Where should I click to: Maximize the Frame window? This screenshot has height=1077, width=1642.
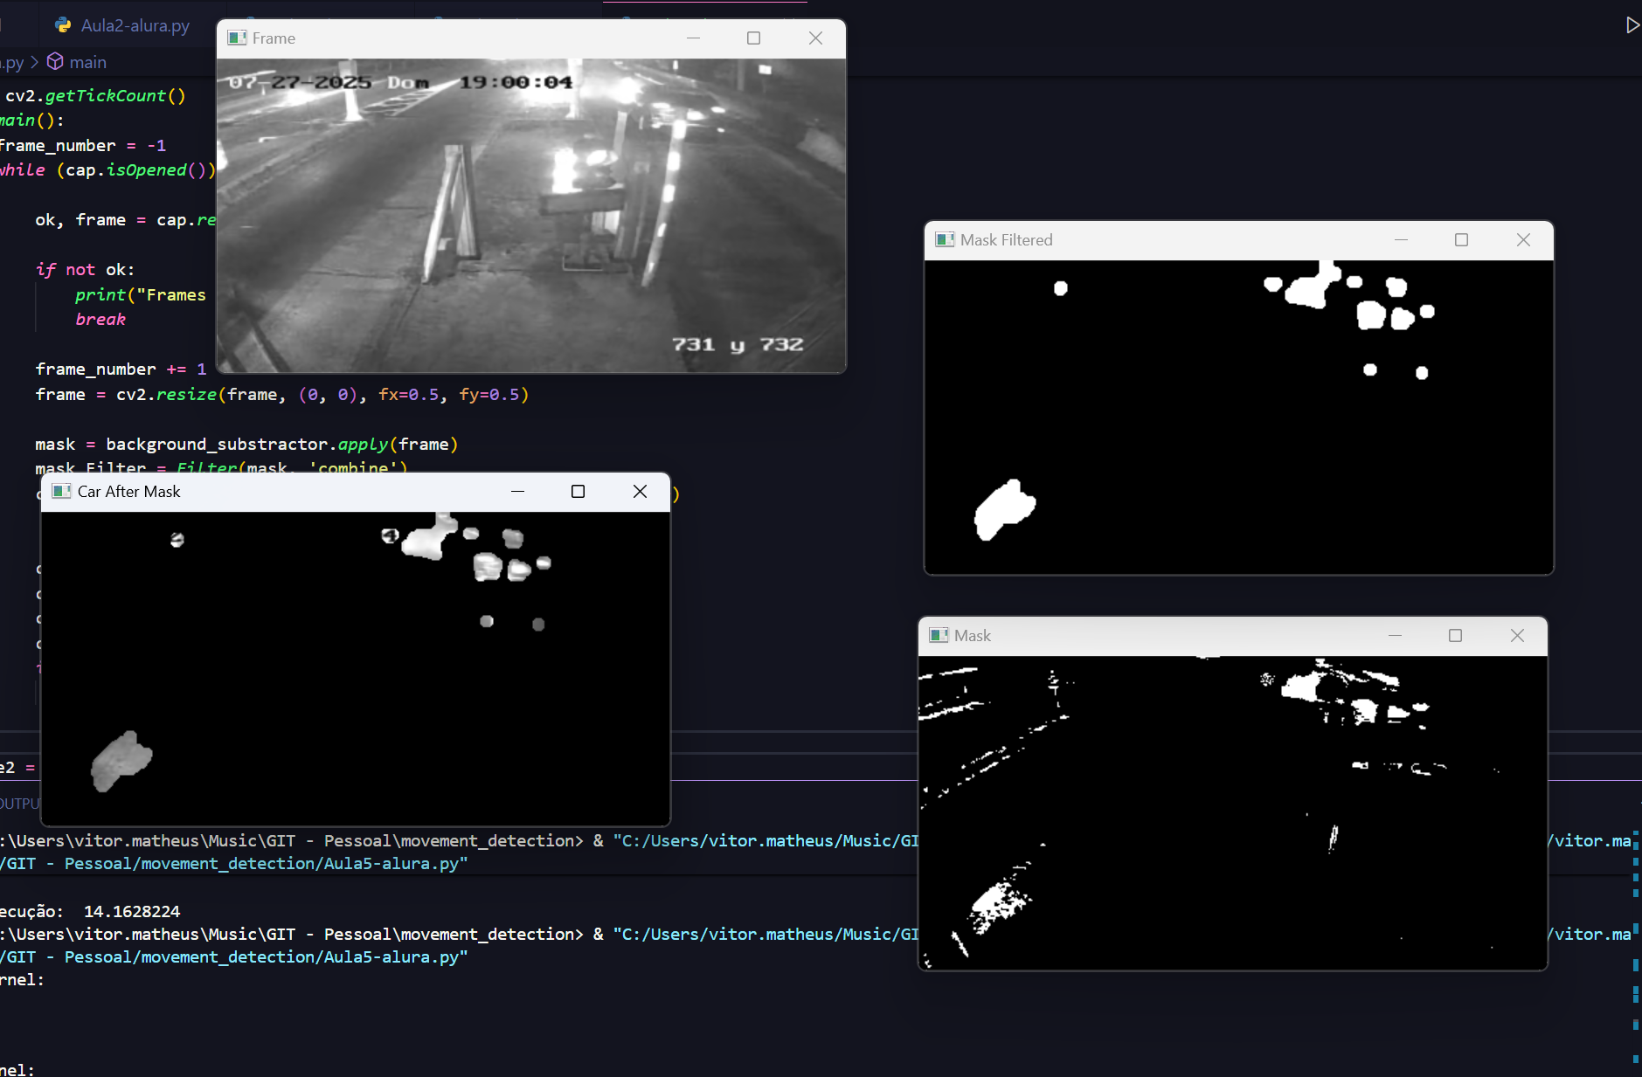(753, 38)
